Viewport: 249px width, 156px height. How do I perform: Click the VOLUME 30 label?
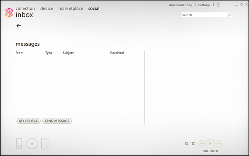point(211,151)
